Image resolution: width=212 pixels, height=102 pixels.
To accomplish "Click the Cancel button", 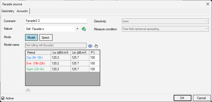I will coord(202,98).
